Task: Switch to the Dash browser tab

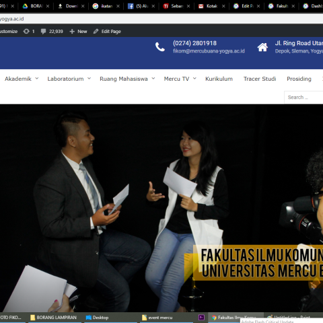Action: [x=312, y=6]
